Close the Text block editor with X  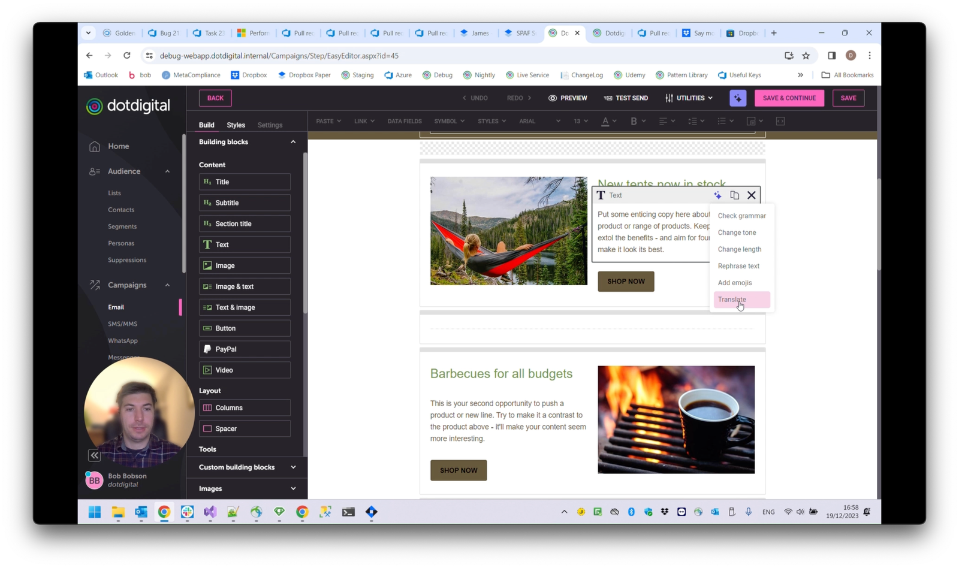point(751,195)
